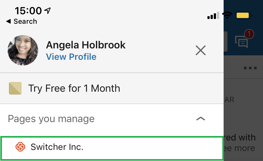263x161 pixels.
Task: Tap the yellow battery indicator
Action: (244, 15)
